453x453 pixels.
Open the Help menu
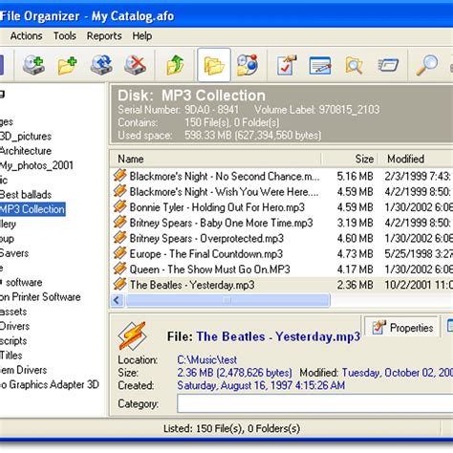(142, 35)
